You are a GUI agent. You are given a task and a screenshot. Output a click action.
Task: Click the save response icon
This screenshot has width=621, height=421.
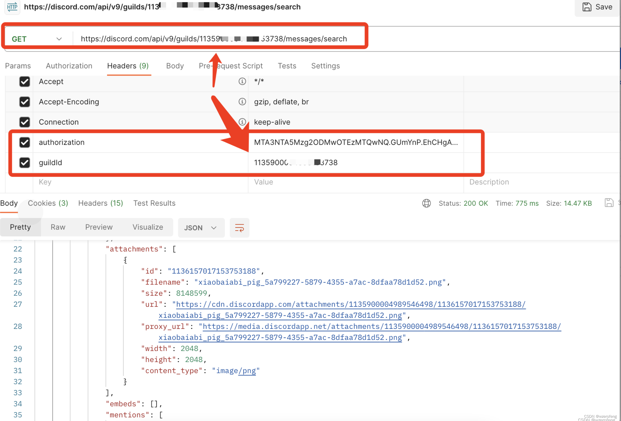click(x=609, y=203)
